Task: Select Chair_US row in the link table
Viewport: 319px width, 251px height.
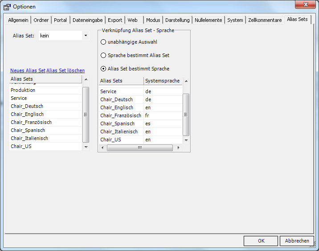Action: point(110,140)
